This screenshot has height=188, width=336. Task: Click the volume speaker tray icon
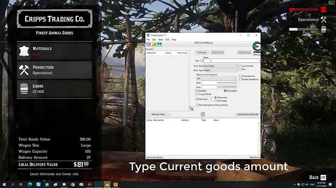coord(307,185)
